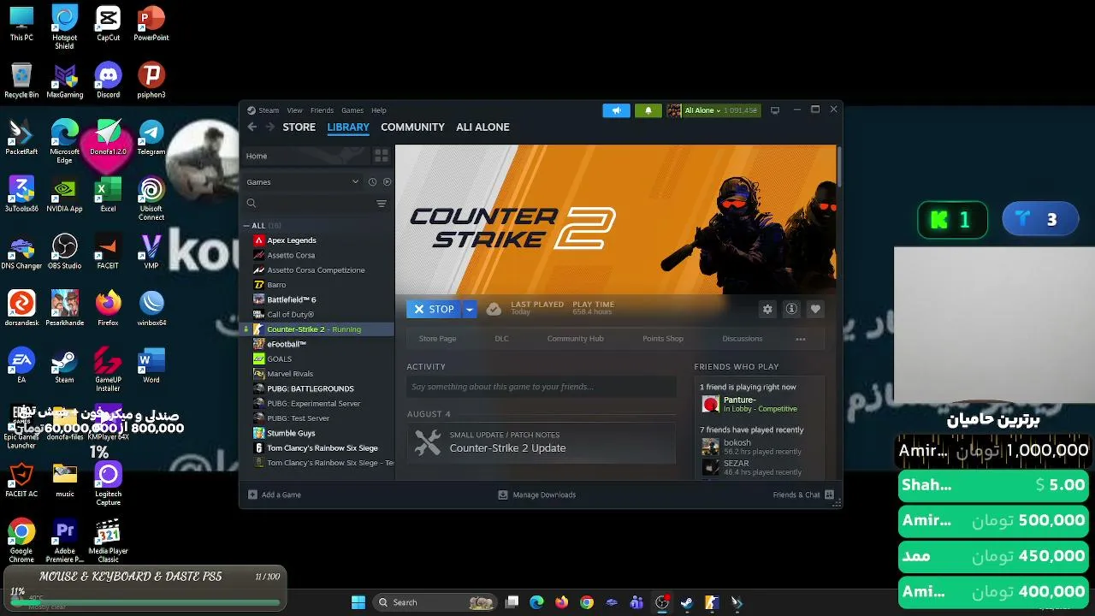
Task: Open the Help menu
Action: point(379,110)
